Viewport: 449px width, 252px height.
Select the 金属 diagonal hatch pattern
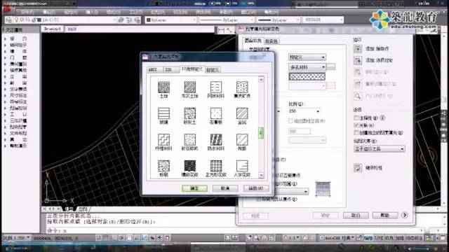click(x=242, y=113)
